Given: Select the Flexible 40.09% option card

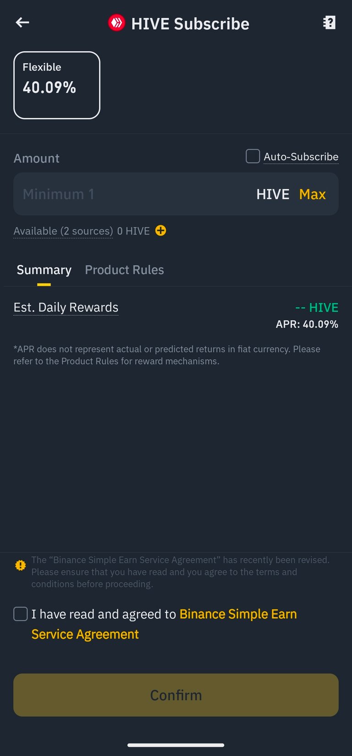Looking at the screenshot, I should [x=57, y=85].
